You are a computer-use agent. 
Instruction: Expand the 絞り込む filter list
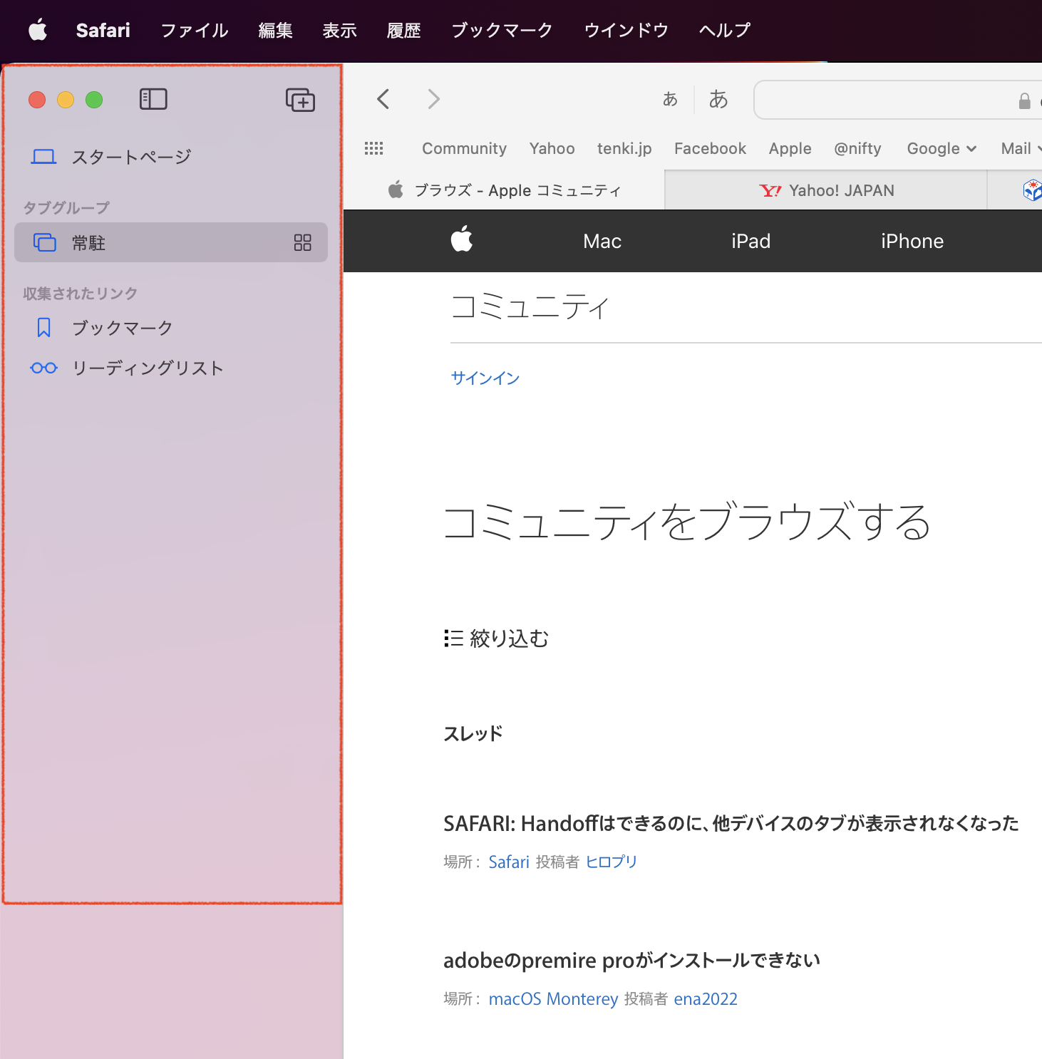point(496,638)
